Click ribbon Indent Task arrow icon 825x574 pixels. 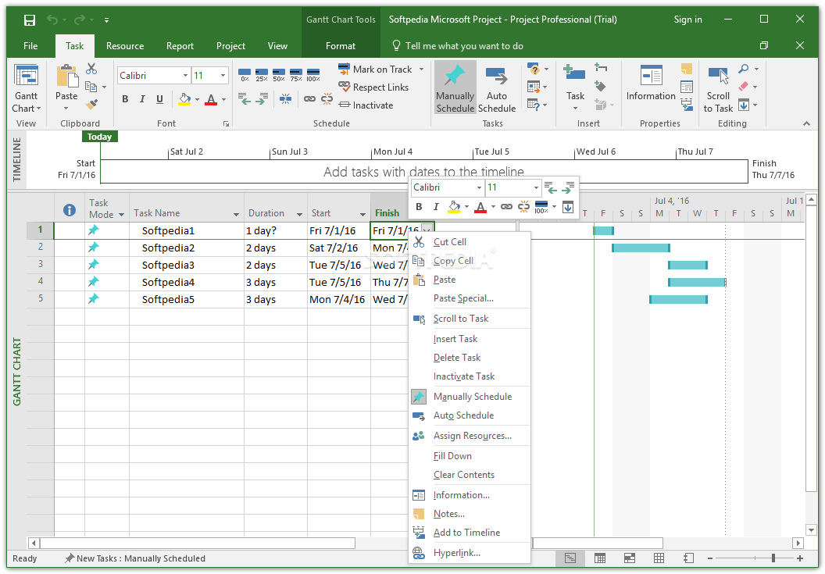262,98
